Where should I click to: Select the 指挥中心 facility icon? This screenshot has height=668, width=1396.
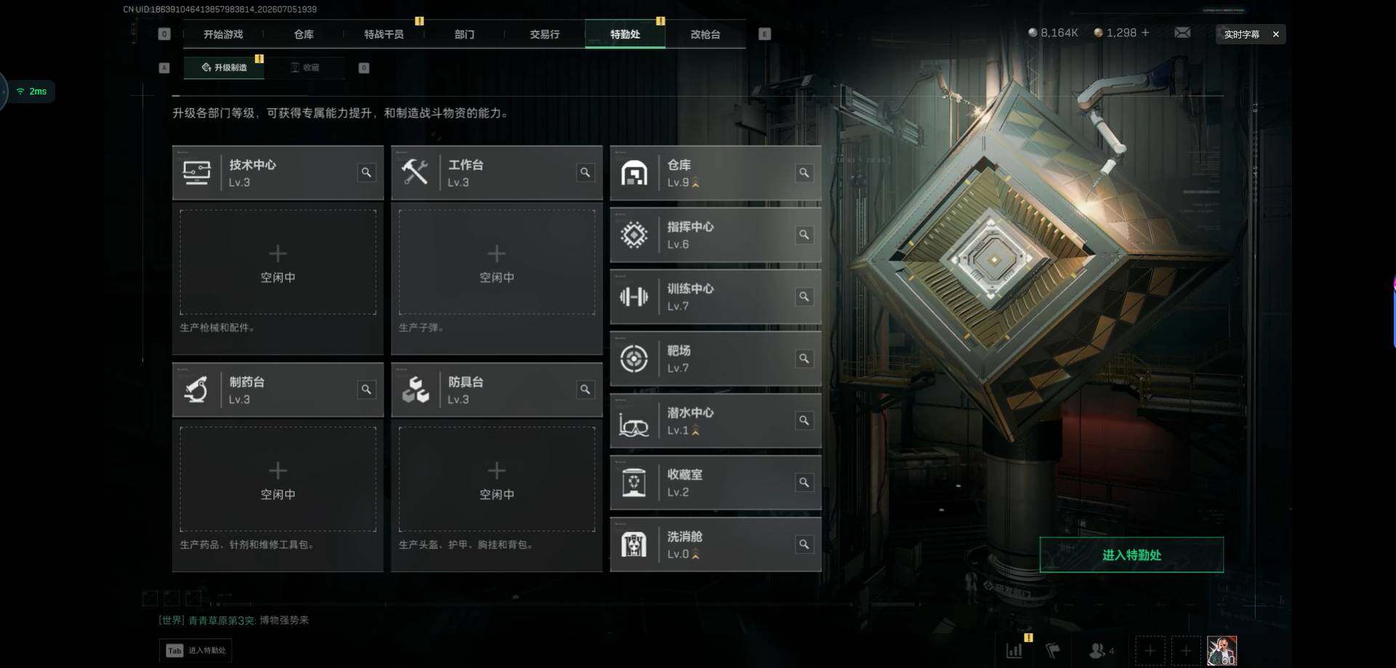coord(634,235)
